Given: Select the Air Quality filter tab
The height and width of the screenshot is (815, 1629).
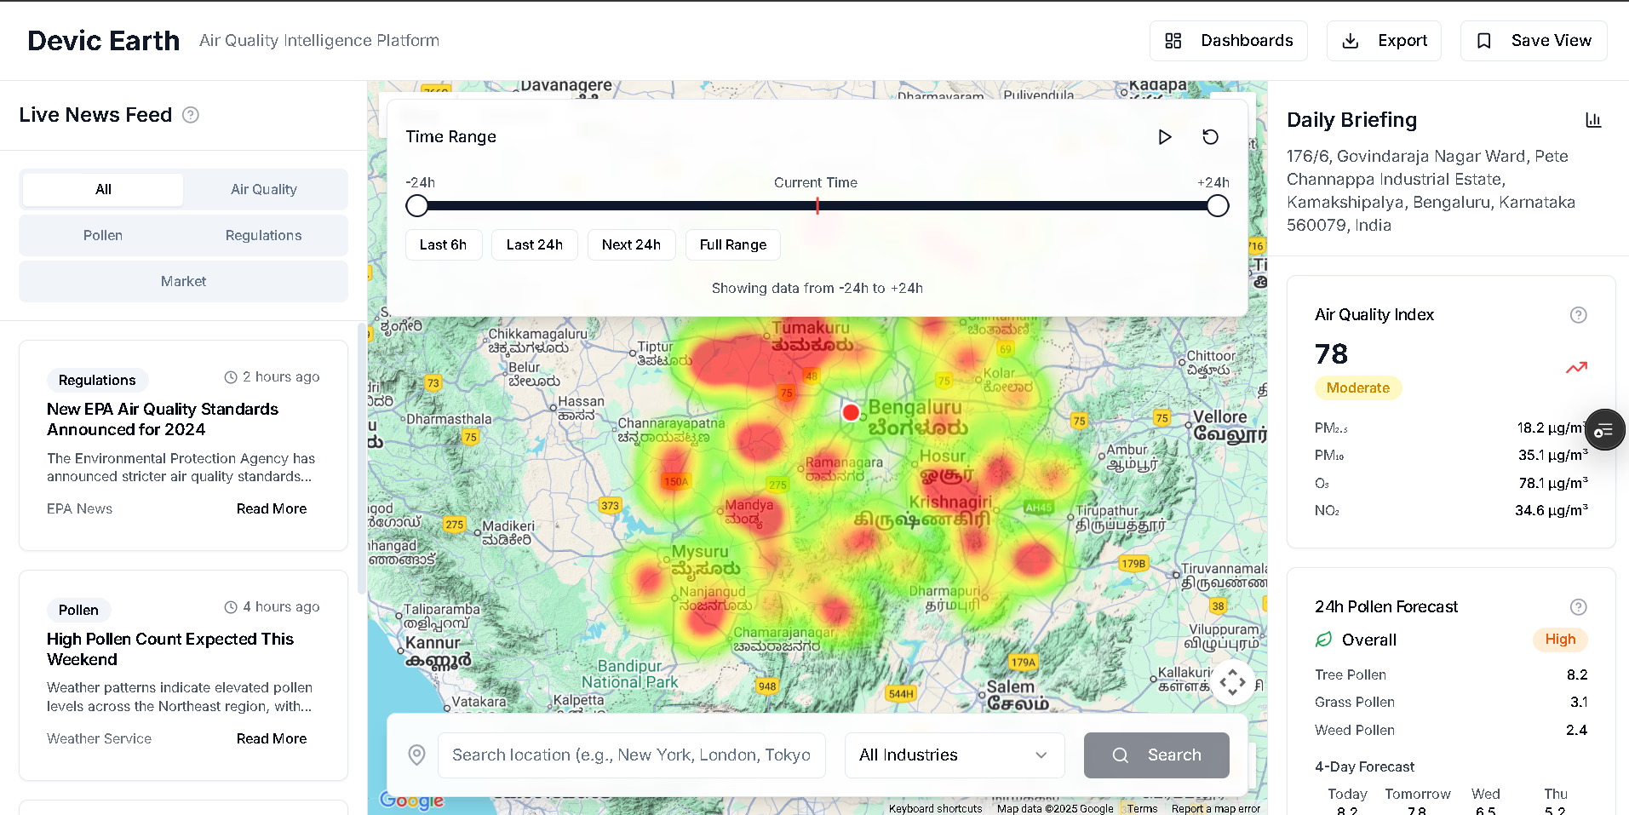Looking at the screenshot, I should tap(264, 190).
